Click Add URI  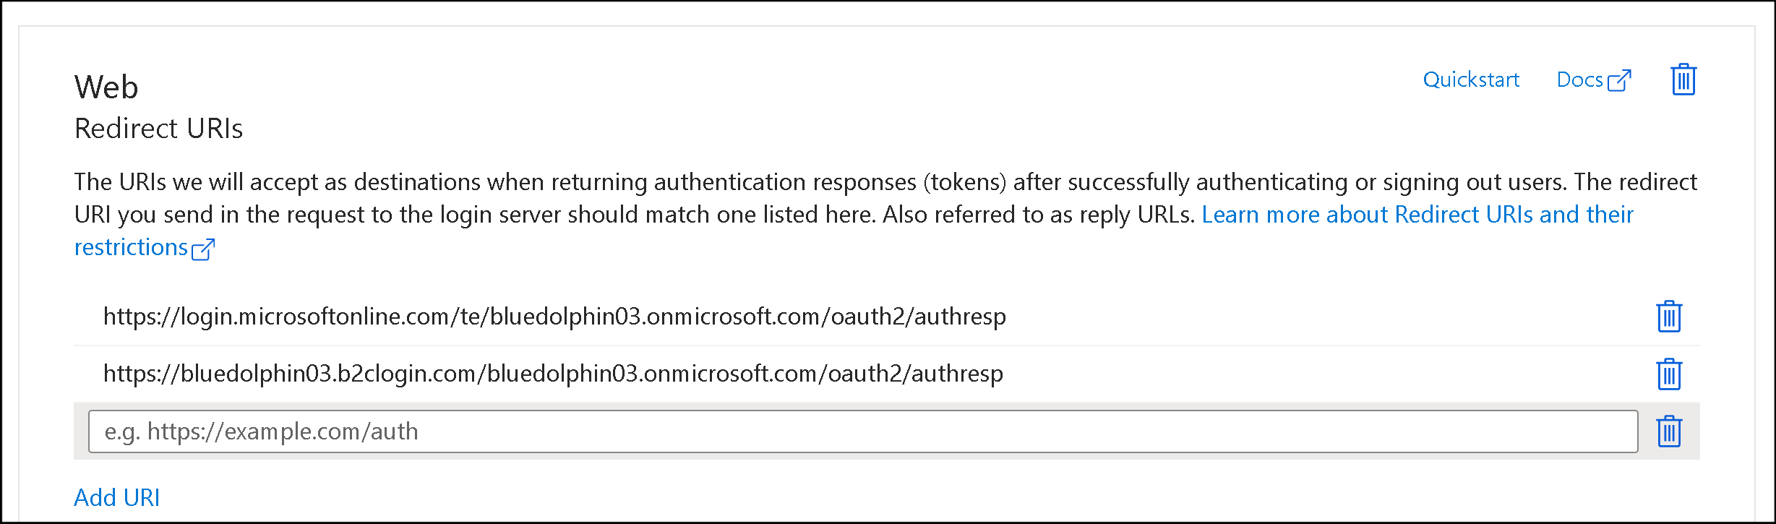(x=117, y=497)
